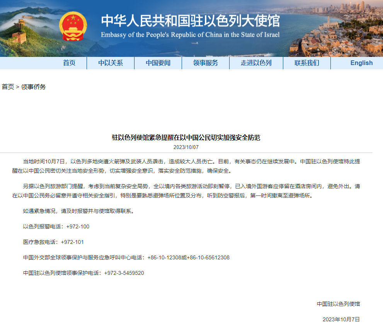This screenshot has width=383, height=336.
Task: Switch site language to English
Action: [x=361, y=63]
